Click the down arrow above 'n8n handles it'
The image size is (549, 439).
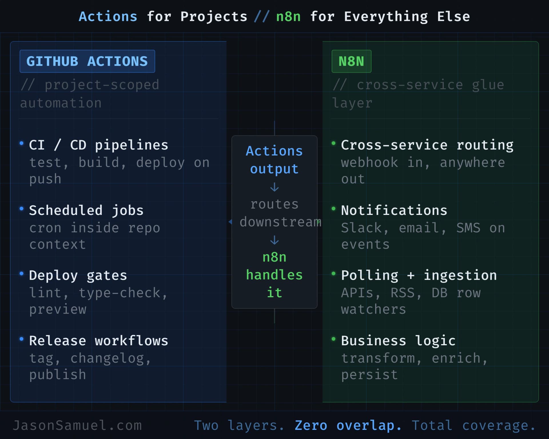tap(274, 240)
